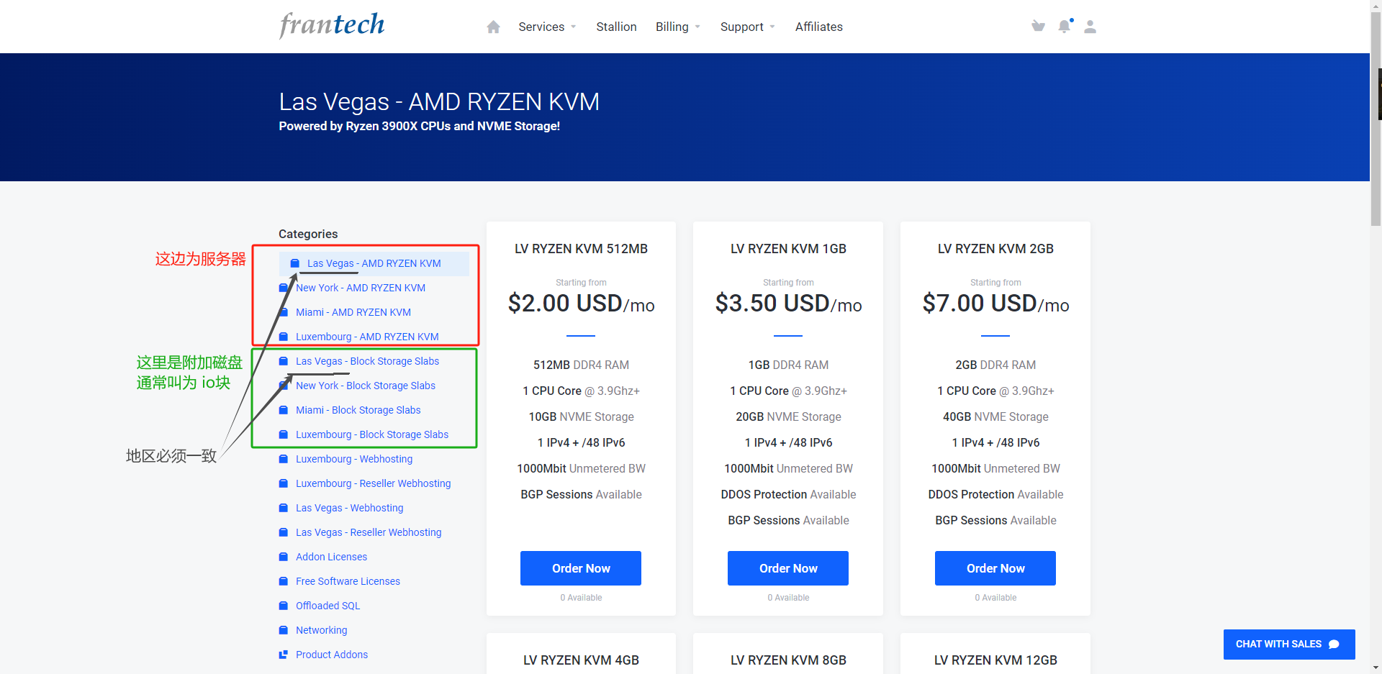Open the Affiliates menu item
This screenshot has width=1382, height=674.
tap(818, 27)
